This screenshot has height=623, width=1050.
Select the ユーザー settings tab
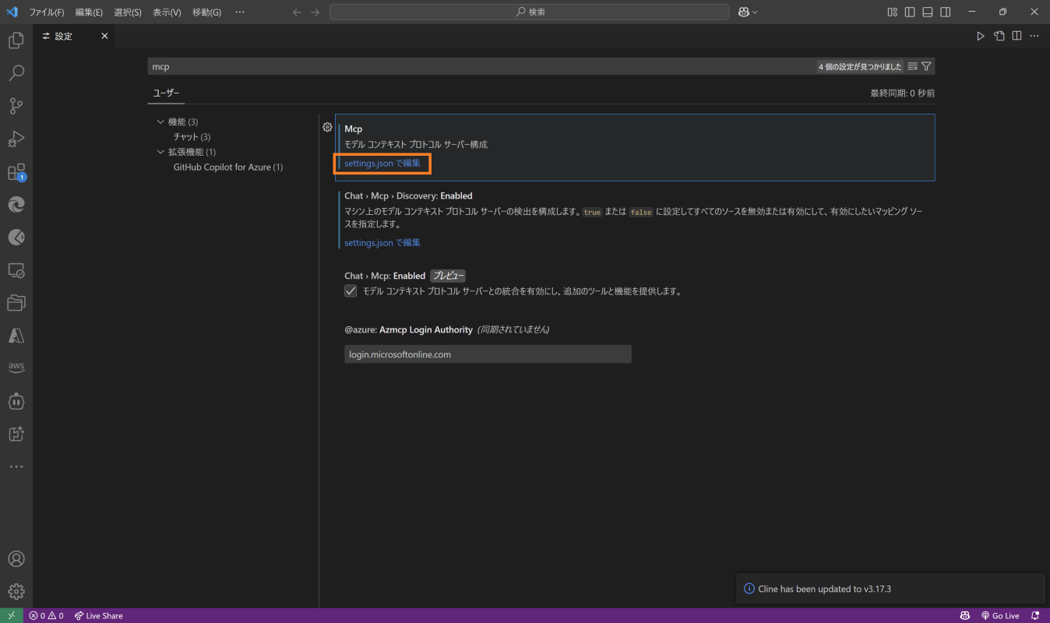click(166, 93)
